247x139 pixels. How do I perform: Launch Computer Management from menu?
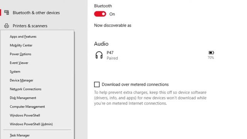click(27, 107)
